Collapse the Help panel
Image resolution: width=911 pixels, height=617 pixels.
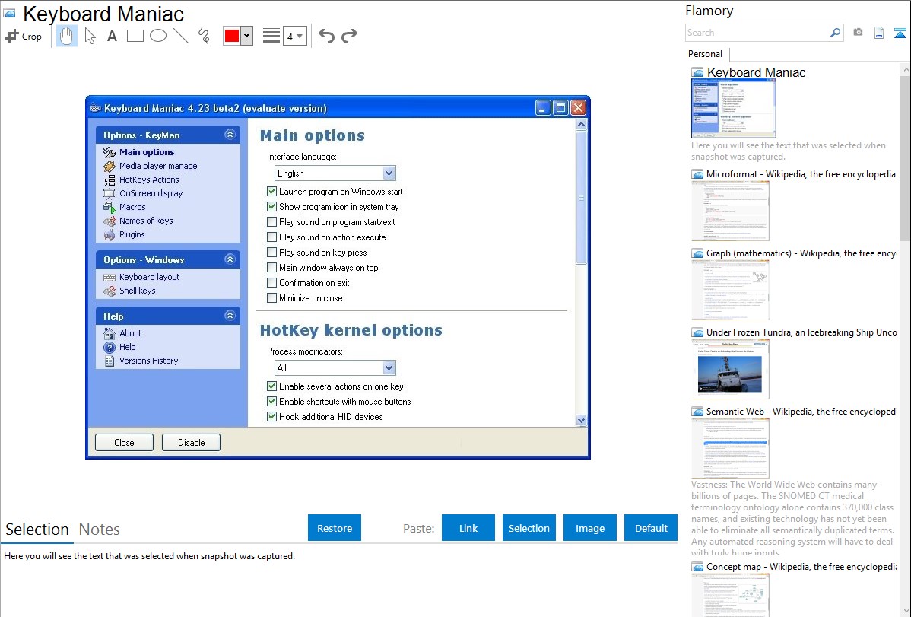[x=230, y=315]
